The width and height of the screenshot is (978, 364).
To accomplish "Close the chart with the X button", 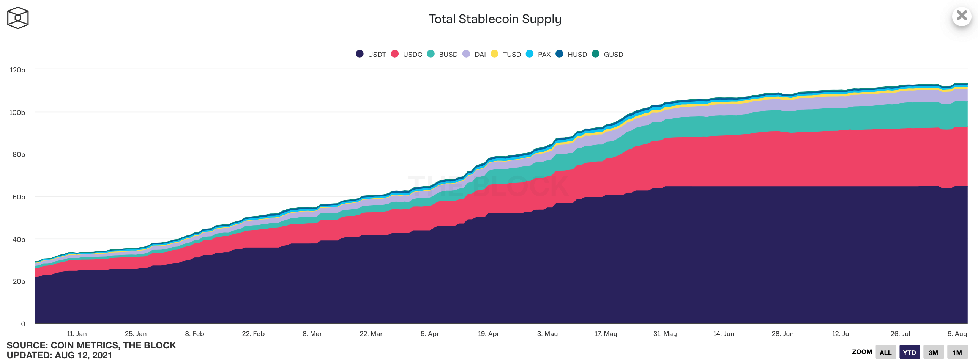I will pyautogui.click(x=962, y=16).
